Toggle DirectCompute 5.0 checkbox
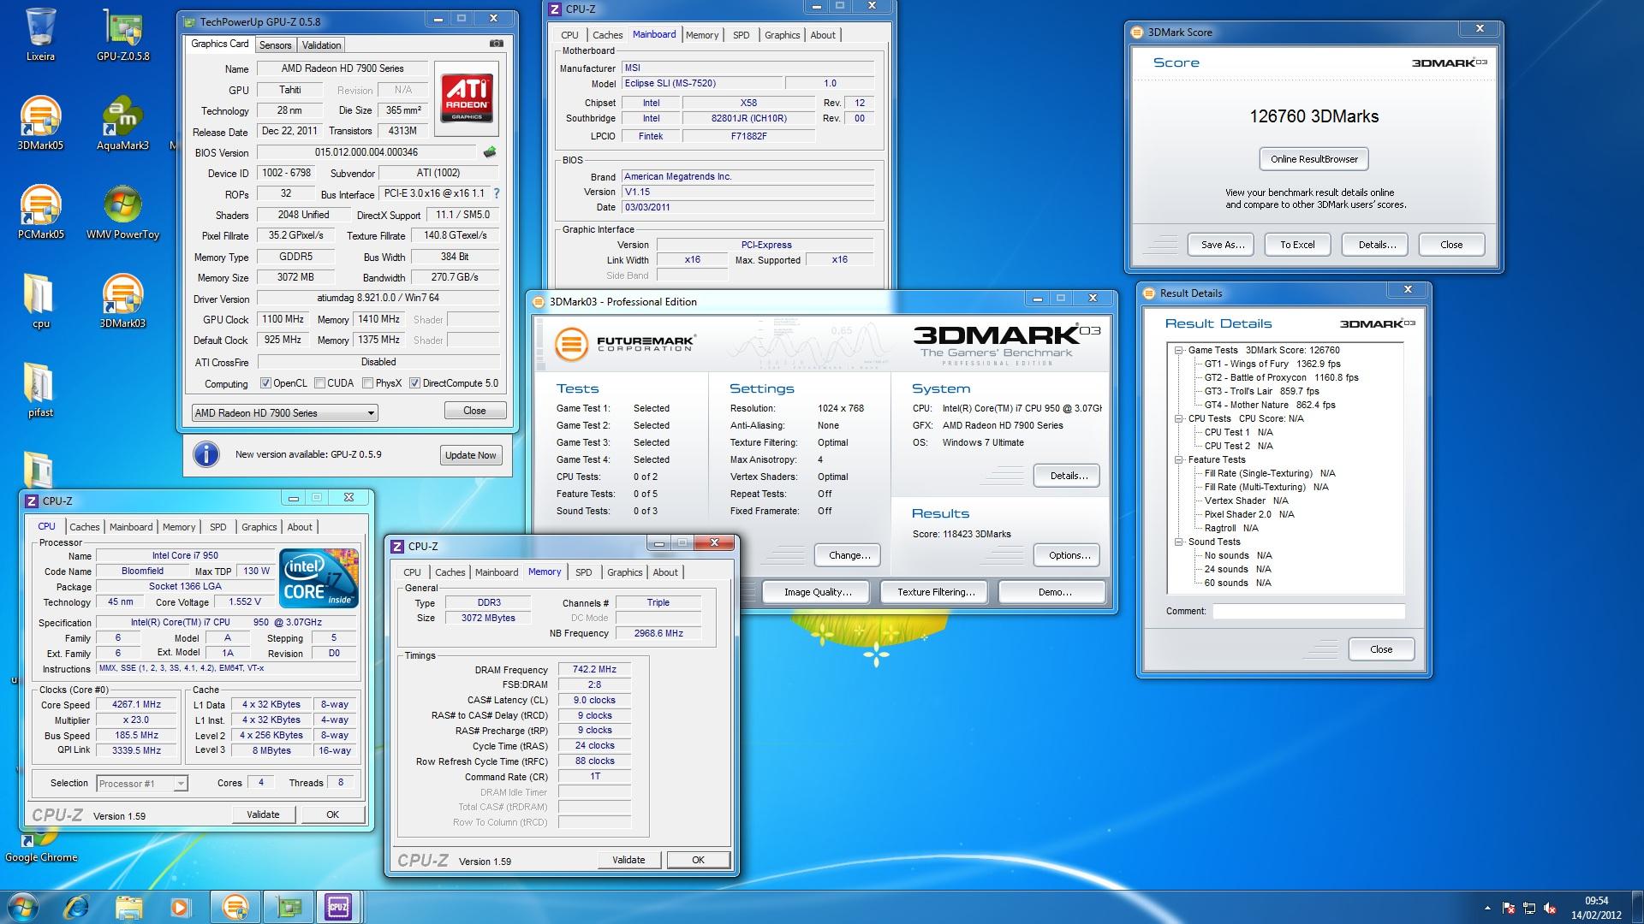The image size is (1644, 924). click(x=414, y=383)
